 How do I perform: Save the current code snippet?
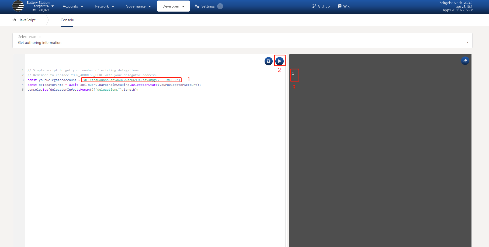[268, 61]
